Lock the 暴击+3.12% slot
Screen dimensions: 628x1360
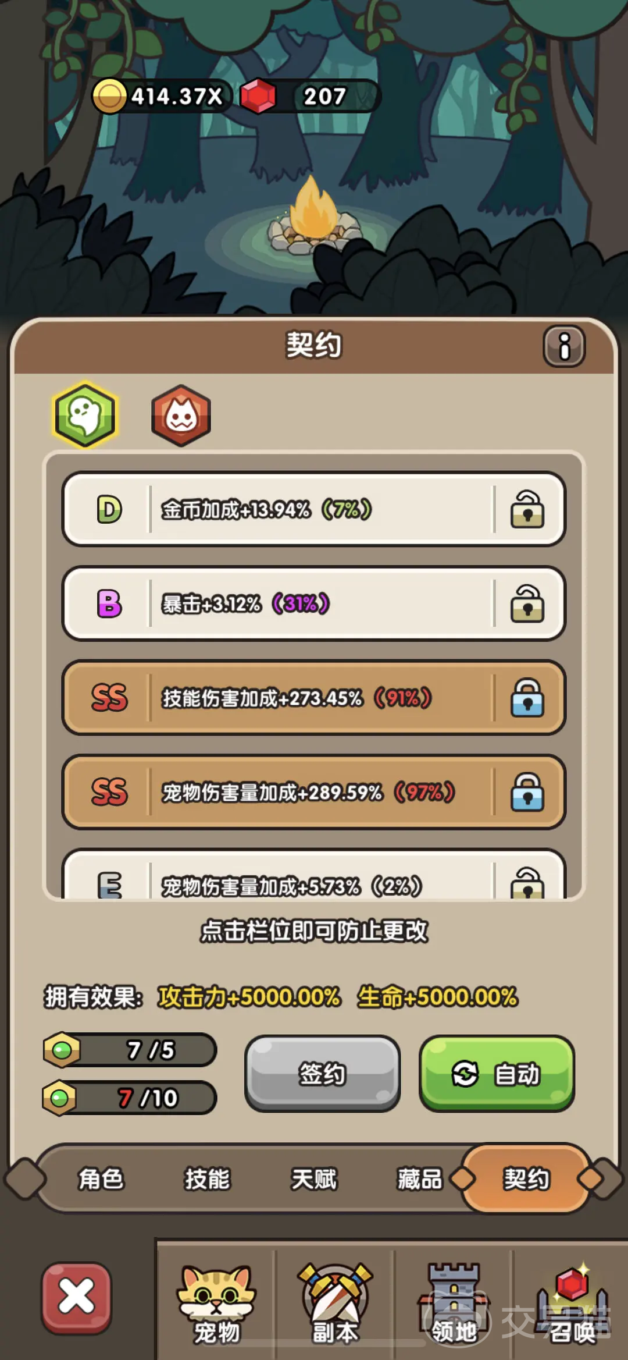click(x=527, y=603)
